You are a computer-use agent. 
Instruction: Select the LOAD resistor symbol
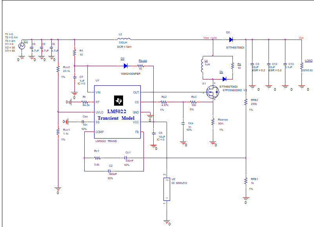(x=301, y=66)
